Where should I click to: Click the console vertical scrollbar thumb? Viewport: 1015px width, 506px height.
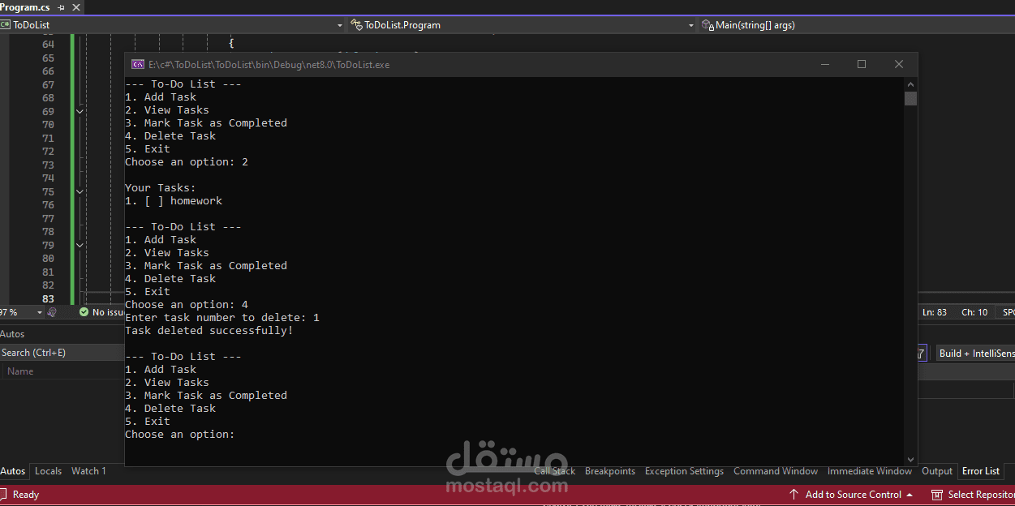[x=911, y=99]
